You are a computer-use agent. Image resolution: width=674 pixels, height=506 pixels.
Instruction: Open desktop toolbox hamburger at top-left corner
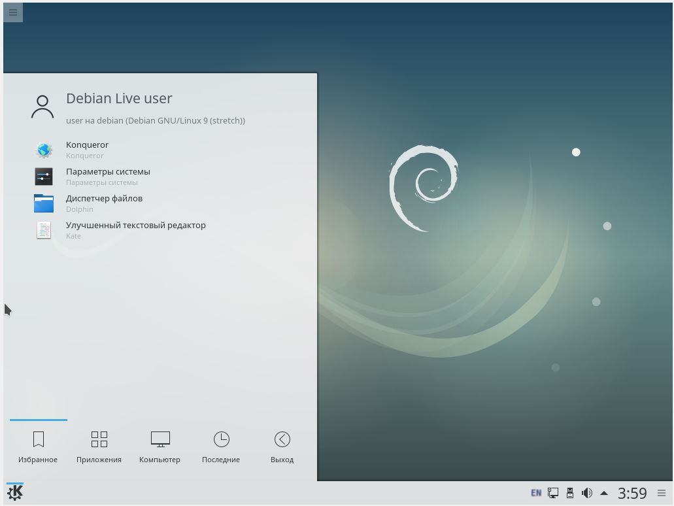[x=13, y=12]
